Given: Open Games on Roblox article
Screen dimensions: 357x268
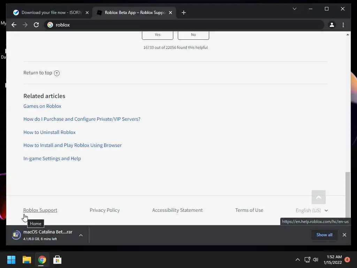Looking at the screenshot, I should (x=42, y=106).
